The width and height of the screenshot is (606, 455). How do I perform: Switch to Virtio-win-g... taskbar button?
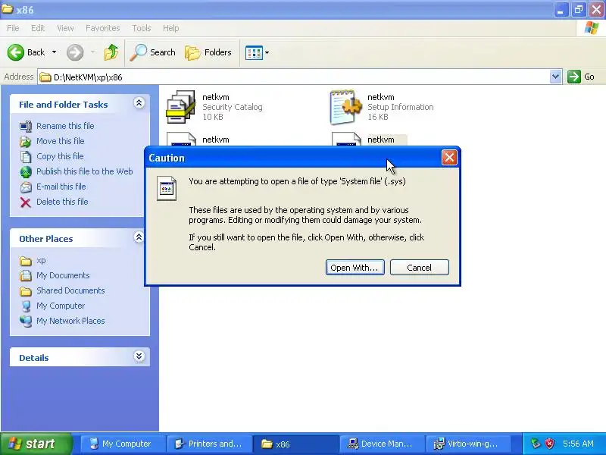(467, 444)
